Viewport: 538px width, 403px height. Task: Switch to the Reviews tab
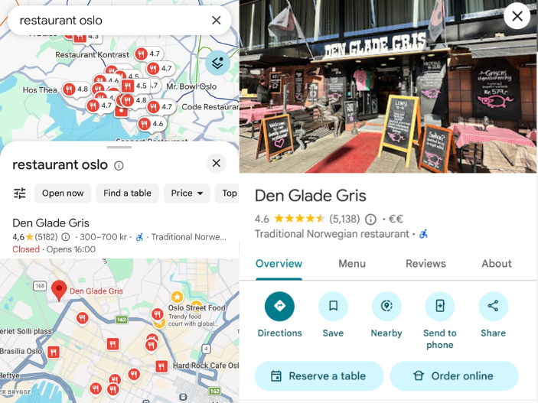(x=426, y=264)
